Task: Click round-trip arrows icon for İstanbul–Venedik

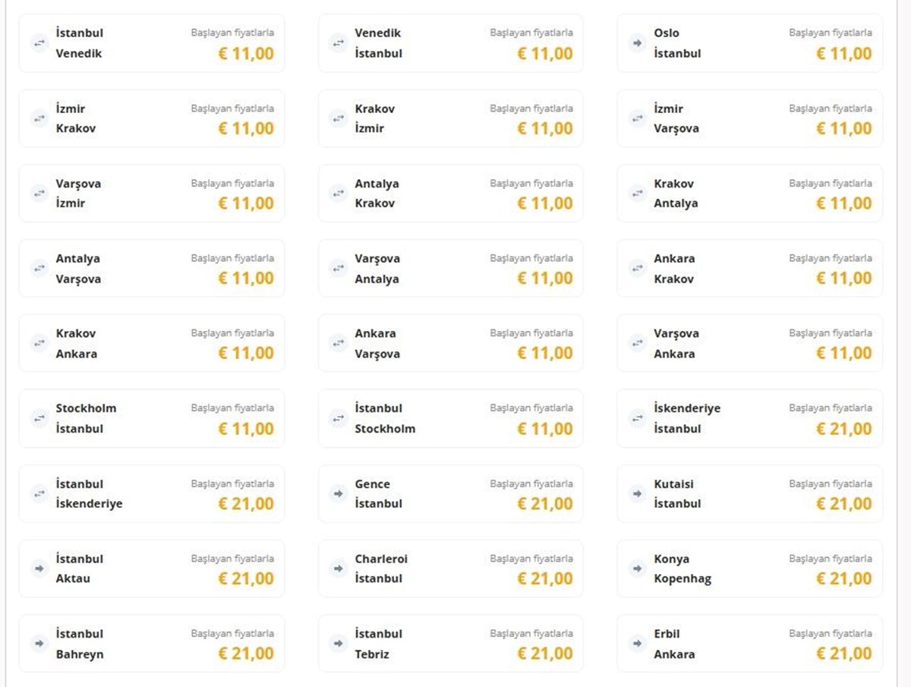Action: click(39, 43)
